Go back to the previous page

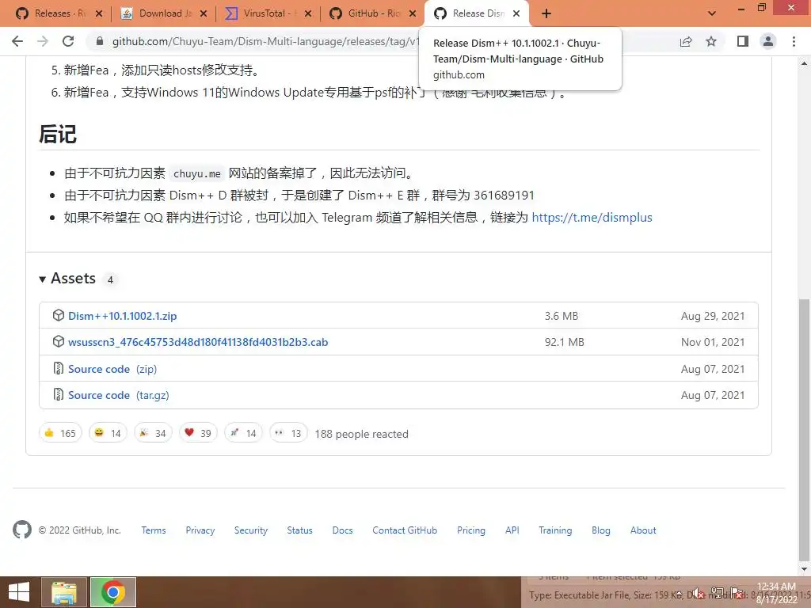pos(17,41)
